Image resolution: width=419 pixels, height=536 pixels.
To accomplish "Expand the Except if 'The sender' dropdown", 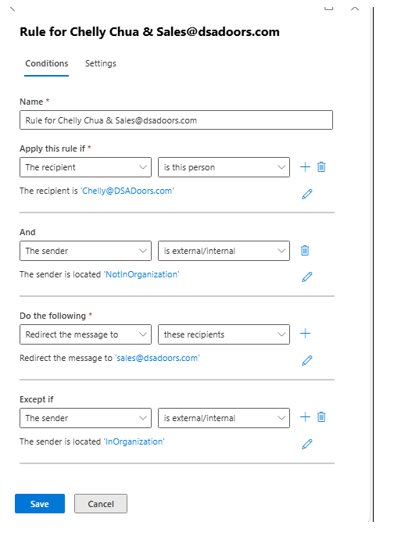I will 85,418.
